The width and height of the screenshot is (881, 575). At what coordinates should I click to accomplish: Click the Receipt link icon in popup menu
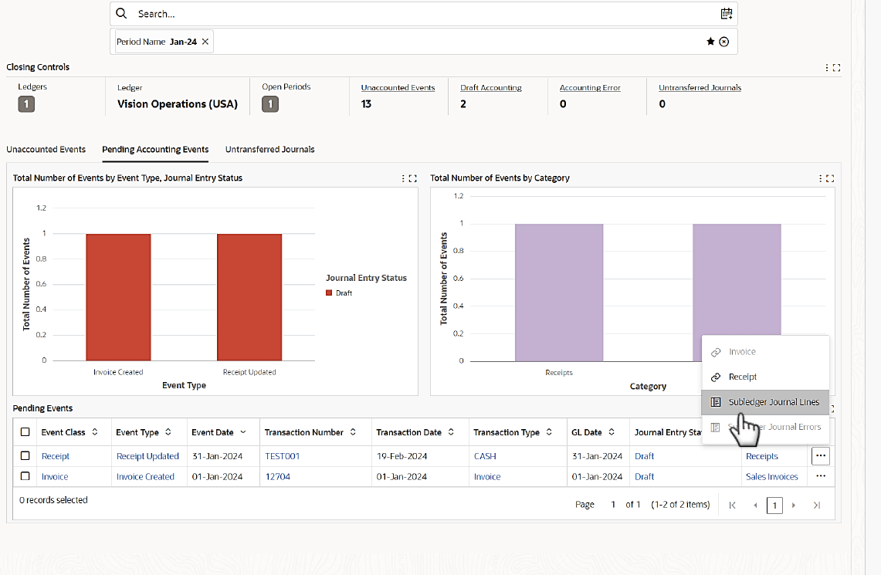pyautogui.click(x=716, y=377)
